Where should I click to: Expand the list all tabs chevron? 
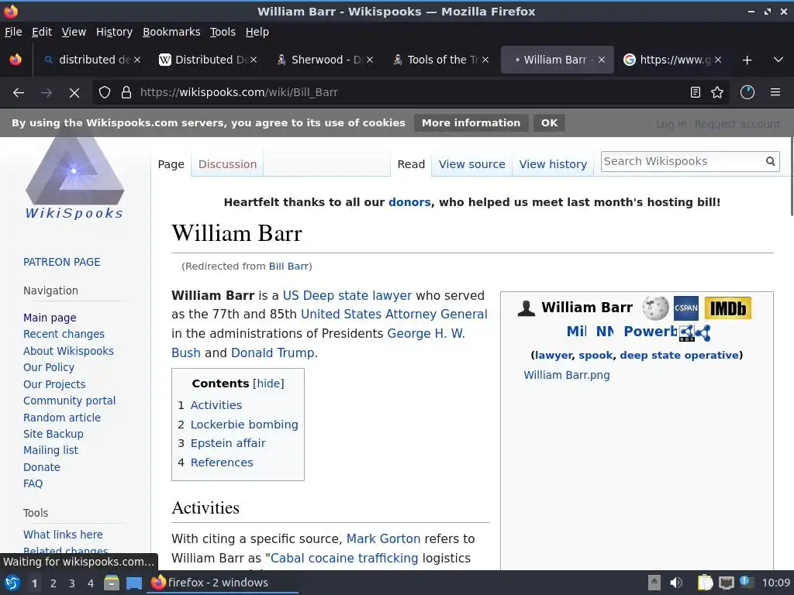[778, 60]
